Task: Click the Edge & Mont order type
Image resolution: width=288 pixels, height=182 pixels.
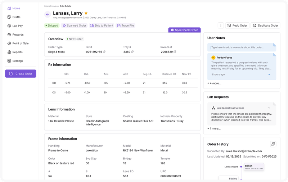Action: click(x=57, y=52)
